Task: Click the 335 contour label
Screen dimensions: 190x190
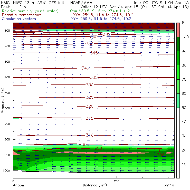Action: pos(94,78)
